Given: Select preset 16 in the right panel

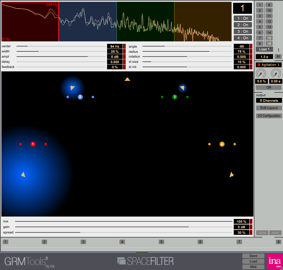Looking at the screenshot, I should point(269,43).
